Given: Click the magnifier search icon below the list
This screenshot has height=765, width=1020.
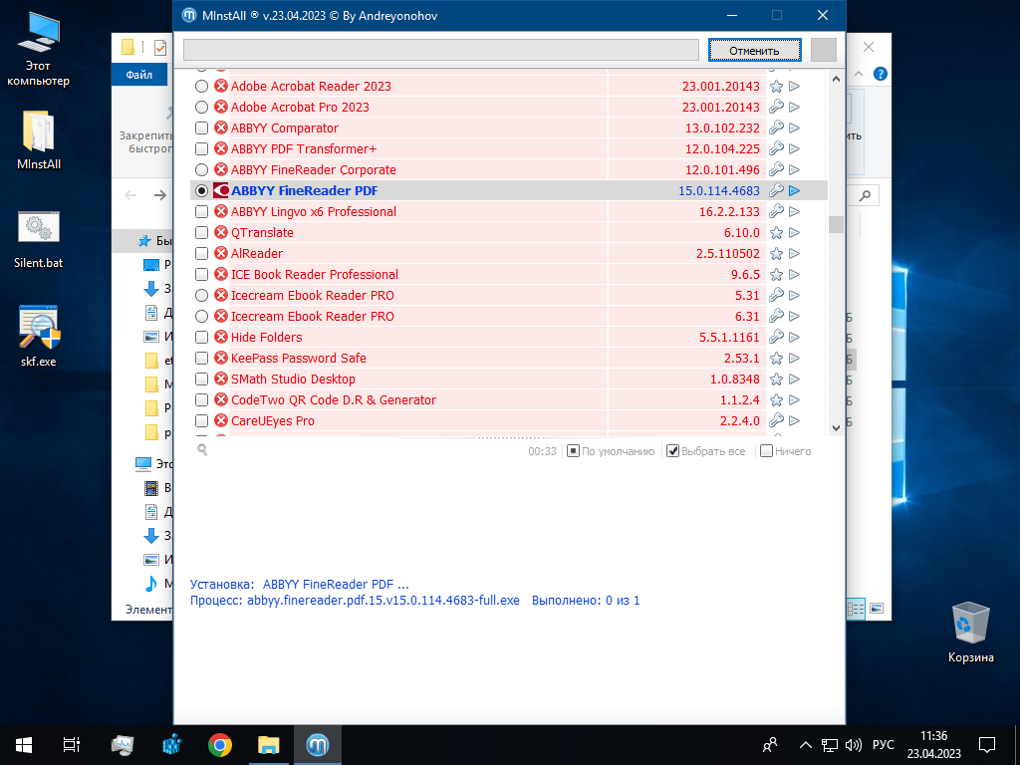Looking at the screenshot, I should pyautogui.click(x=202, y=450).
